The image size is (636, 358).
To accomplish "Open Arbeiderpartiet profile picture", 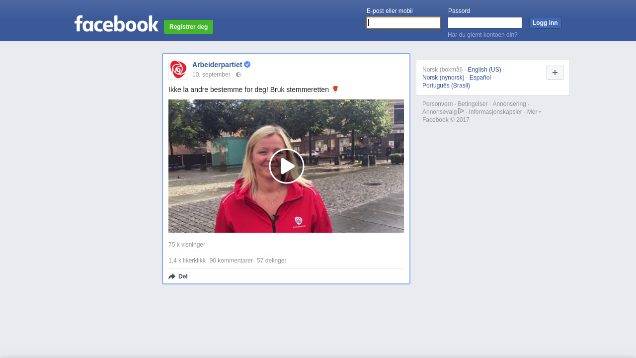I will point(178,70).
